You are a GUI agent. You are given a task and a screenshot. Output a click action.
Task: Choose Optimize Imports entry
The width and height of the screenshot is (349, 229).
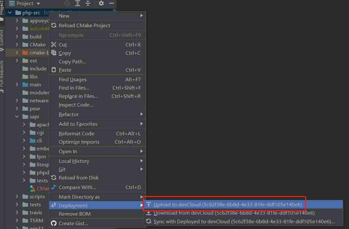97,142
